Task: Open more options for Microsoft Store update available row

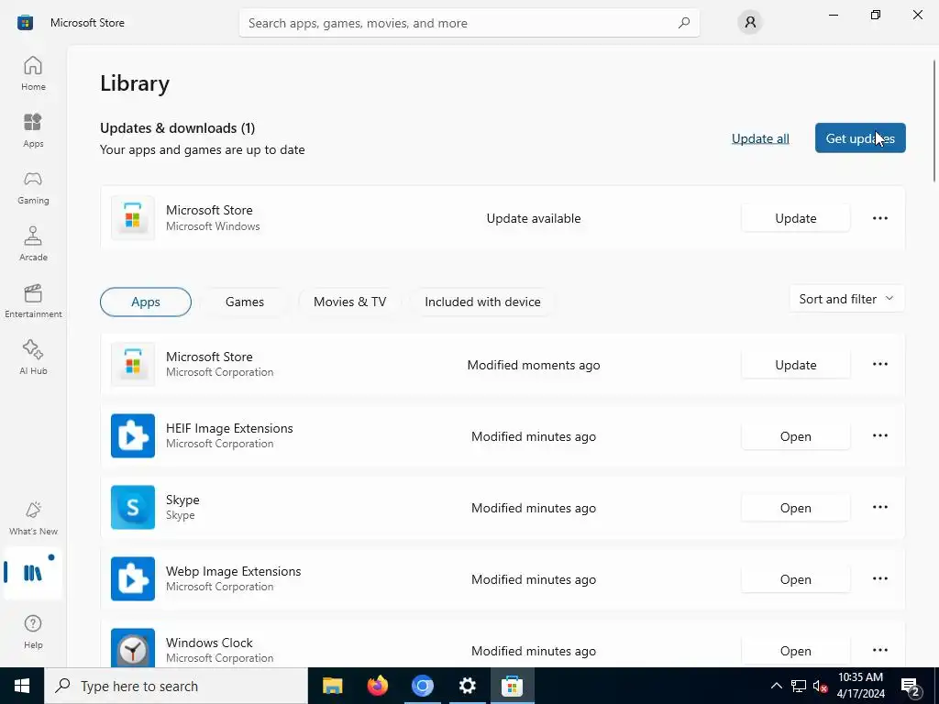Action: coord(879,218)
